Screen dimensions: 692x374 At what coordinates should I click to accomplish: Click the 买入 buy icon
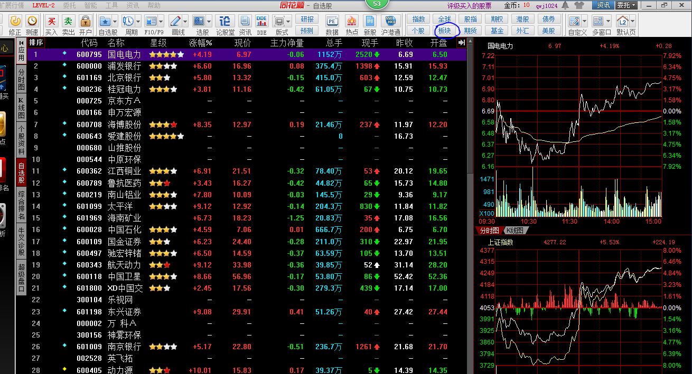[51, 21]
